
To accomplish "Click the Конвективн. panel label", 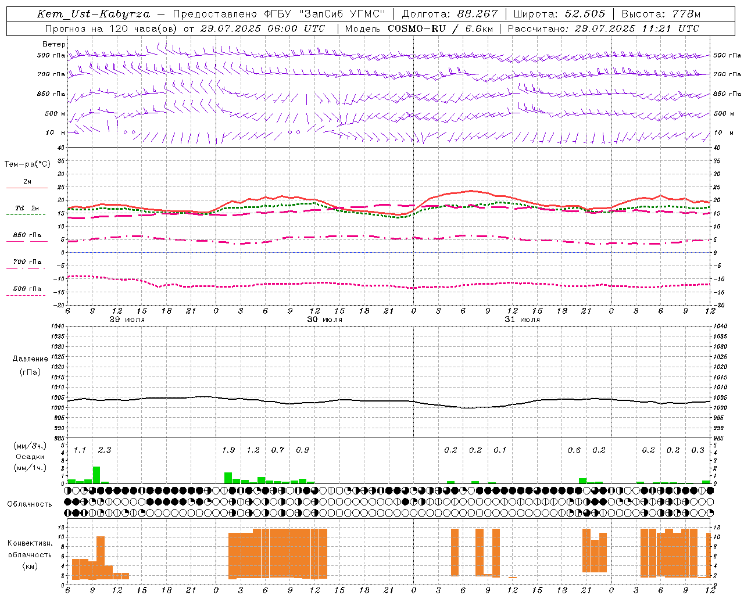I will [x=30, y=543].
